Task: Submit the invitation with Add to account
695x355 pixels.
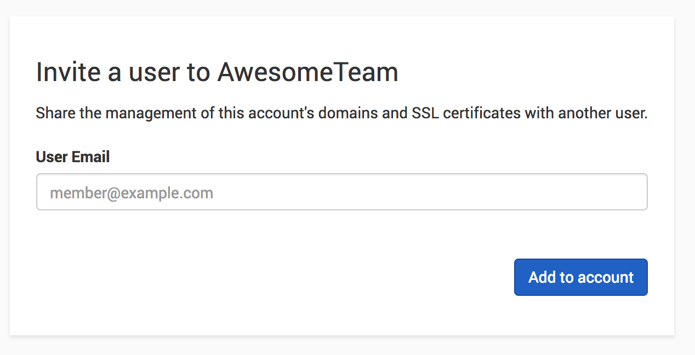Action: click(580, 277)
